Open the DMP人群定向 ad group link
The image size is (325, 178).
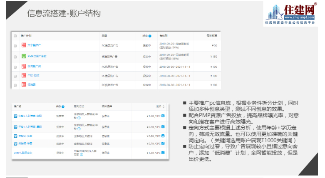coord(24,153)
